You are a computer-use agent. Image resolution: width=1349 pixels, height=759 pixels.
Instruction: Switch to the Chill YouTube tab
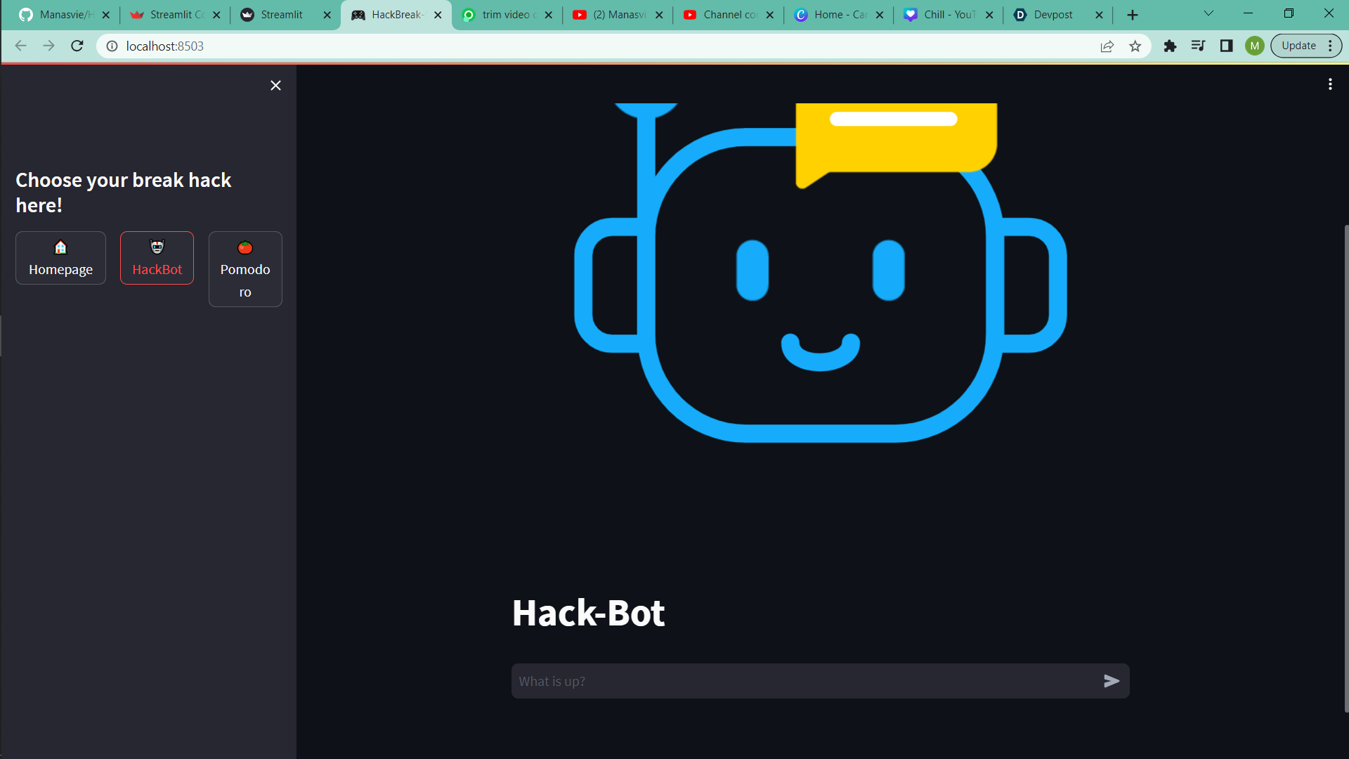pos(949,15)
